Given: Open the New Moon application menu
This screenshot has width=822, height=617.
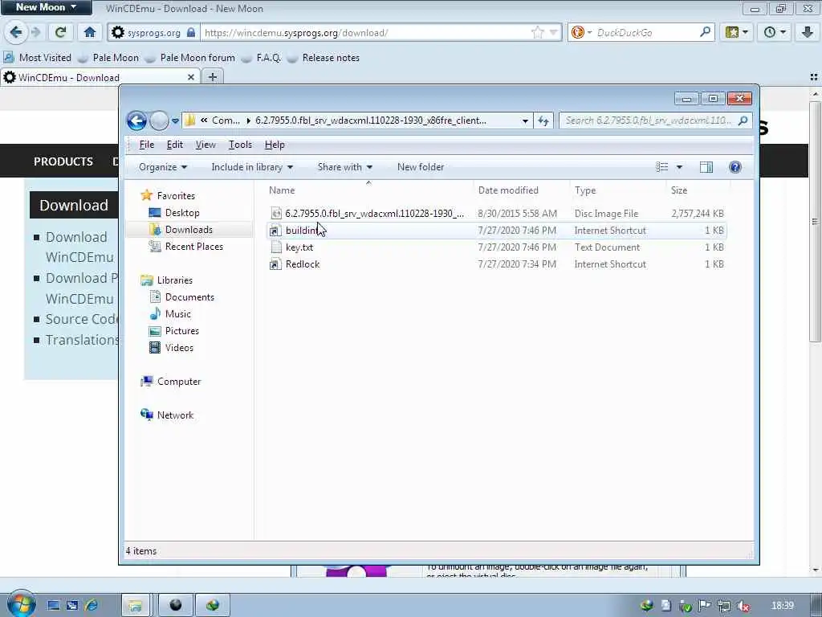Looking at the screenshot, I should tap(46, 6).
